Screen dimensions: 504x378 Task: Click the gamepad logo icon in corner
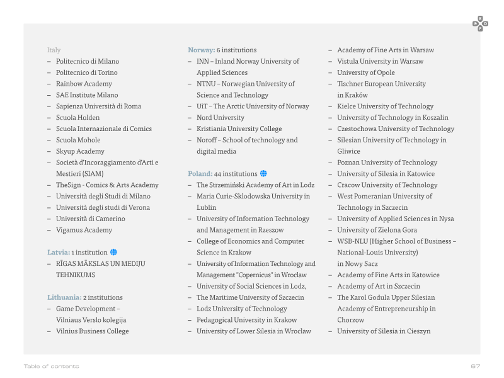click(x=480, y=23)
